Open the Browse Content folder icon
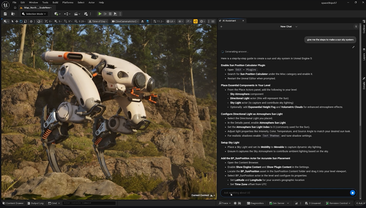Viewport: 366px width, 208px height. (13, 14)
